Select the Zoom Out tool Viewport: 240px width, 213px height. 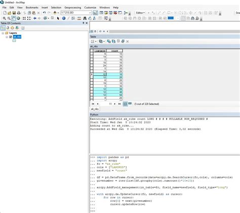click(x=9, y=18)
